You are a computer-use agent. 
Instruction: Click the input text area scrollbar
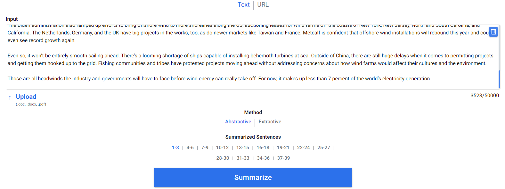click(499, 79)
